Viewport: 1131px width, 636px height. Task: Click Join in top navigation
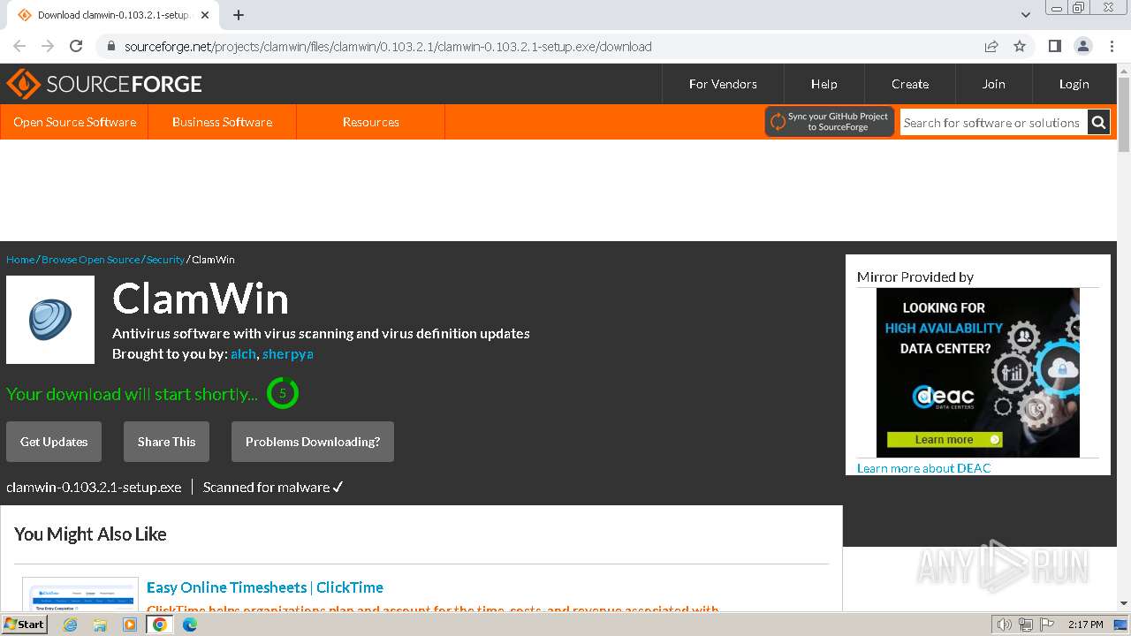[993, 84]
